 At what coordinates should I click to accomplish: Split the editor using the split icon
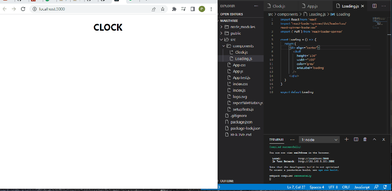[374, 6]
